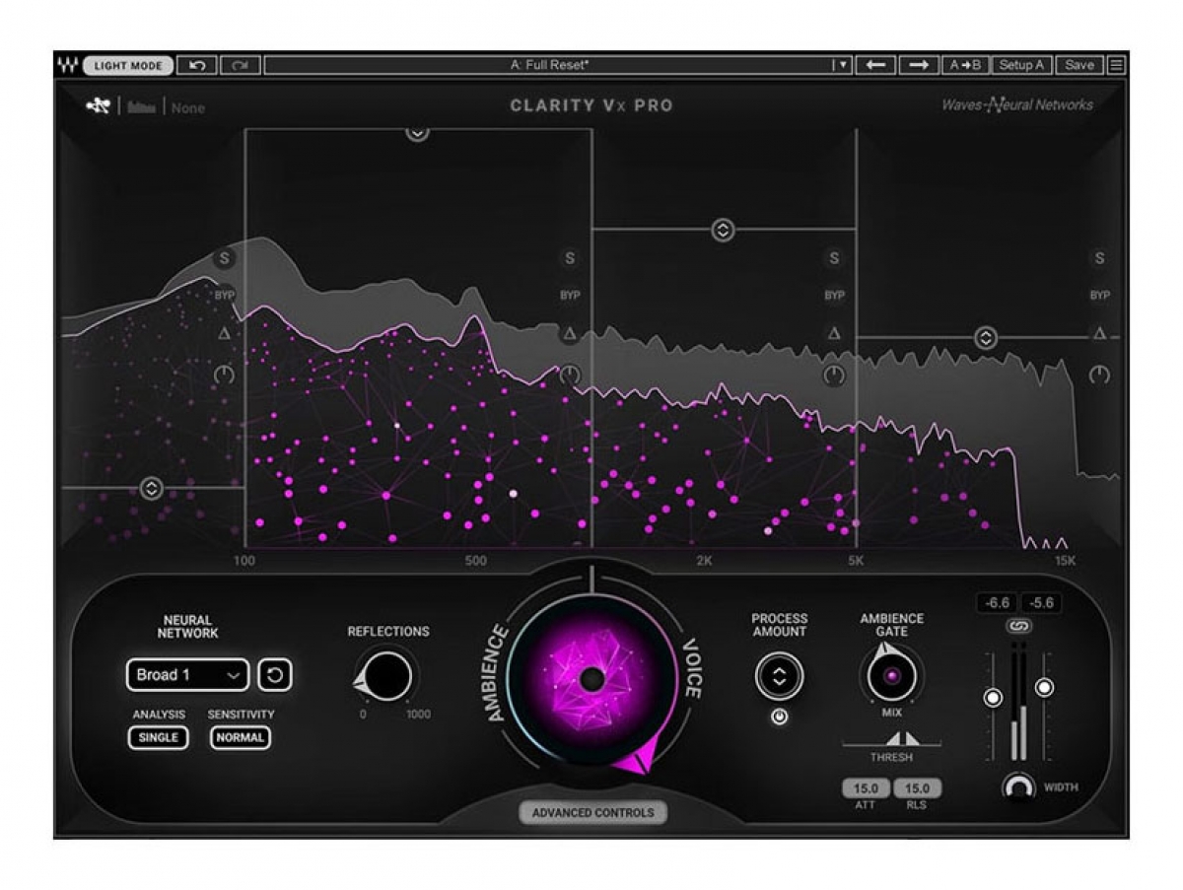1183x890 pixels.
Task: Click the high-mid band's level handle
Action: click(723, 231)
